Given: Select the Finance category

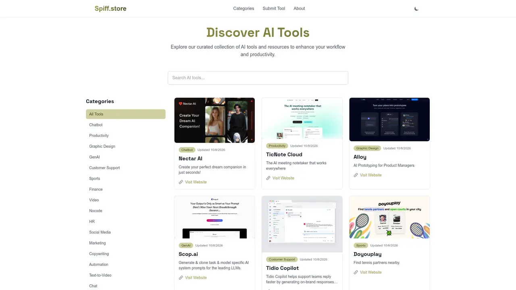Looking at the screenshot, I should pos(126,189).
